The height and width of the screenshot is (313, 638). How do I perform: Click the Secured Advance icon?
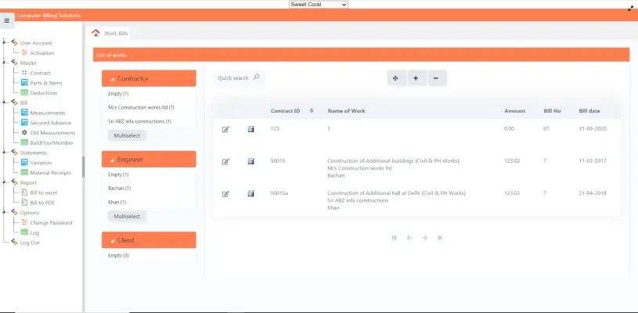tap(24, 122)
